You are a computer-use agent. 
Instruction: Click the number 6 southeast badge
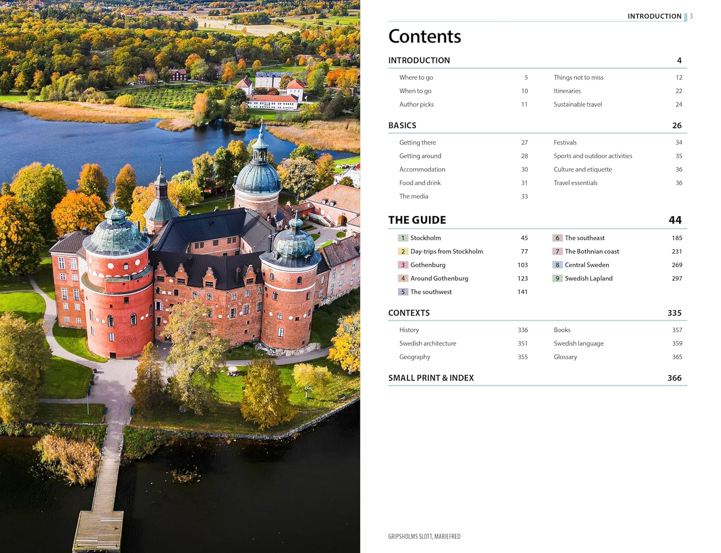click(557, 238)
